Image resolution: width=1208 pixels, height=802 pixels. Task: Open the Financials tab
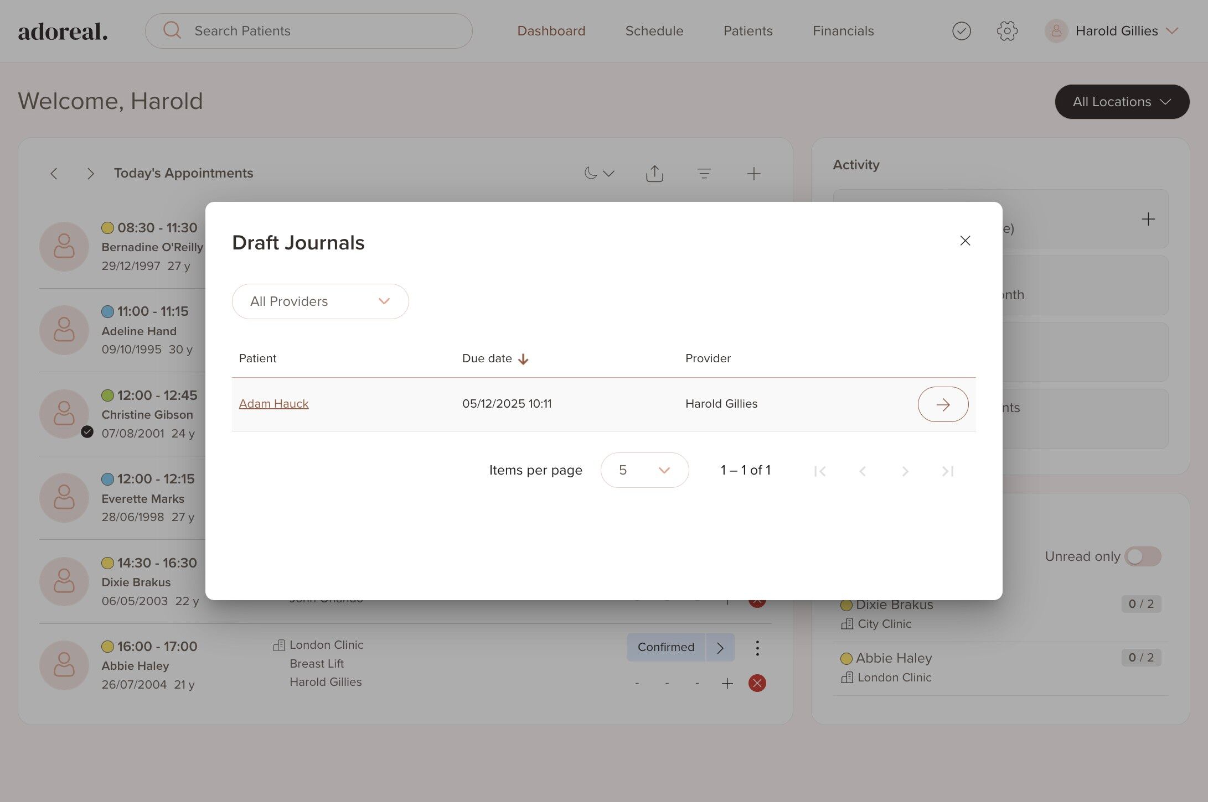(x=843, y=31)
